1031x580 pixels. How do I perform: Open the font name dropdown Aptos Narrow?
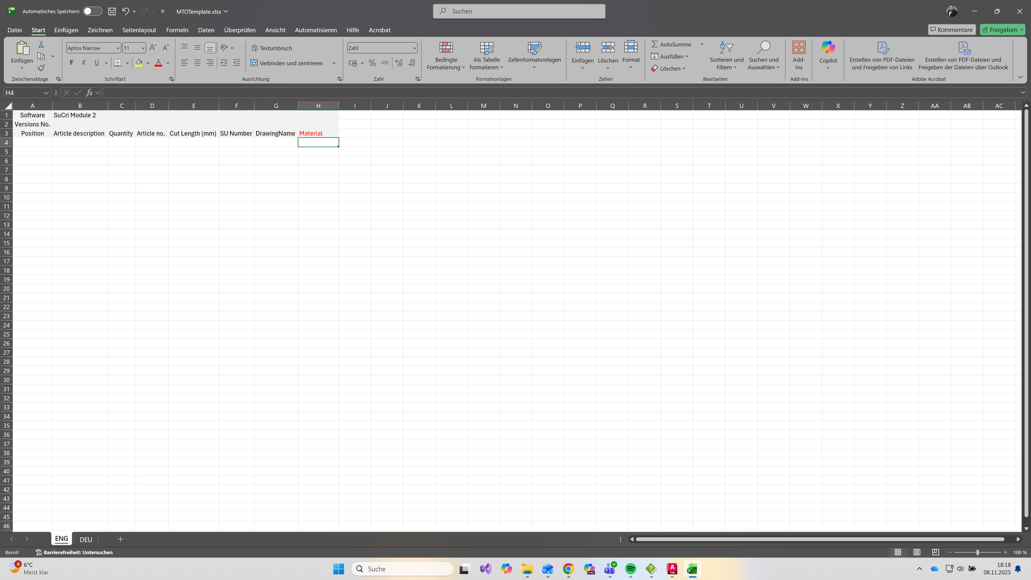click(118, 48)
